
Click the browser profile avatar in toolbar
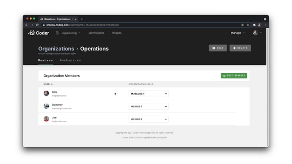260,25
